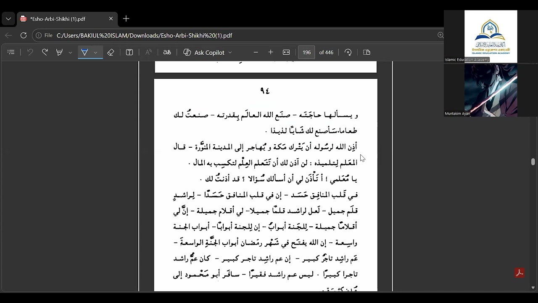Image resolution: width=538 pixels, height=303 pixels.
Task: Expand the Ask Copilot dropdown arrow
Action: click(x=230, y=52)
